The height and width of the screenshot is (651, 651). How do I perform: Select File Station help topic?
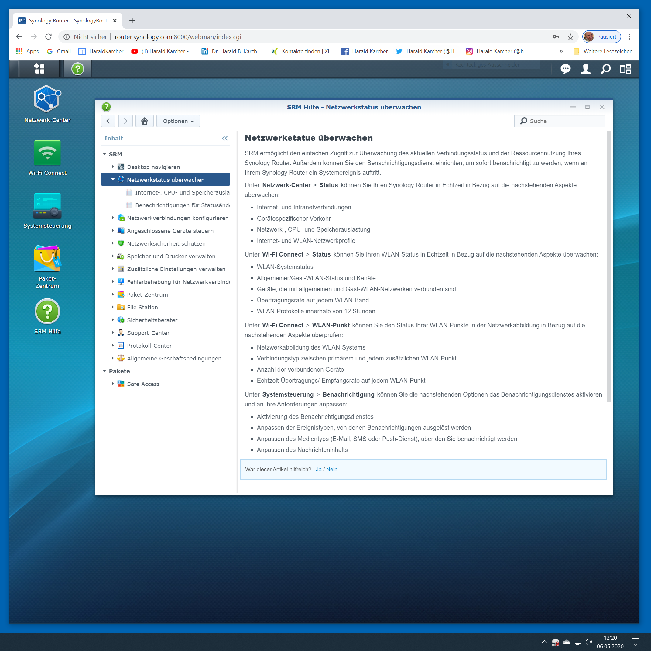142,307
